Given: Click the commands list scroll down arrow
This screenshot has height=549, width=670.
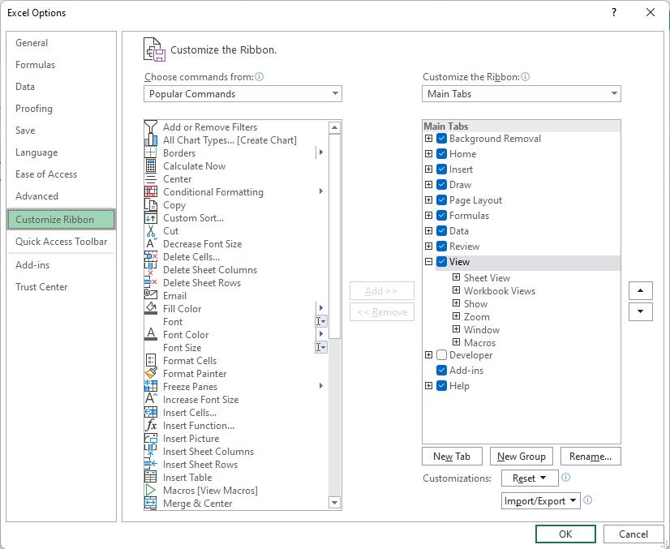Looking at the screenshot, I should [x=334, y=503].
